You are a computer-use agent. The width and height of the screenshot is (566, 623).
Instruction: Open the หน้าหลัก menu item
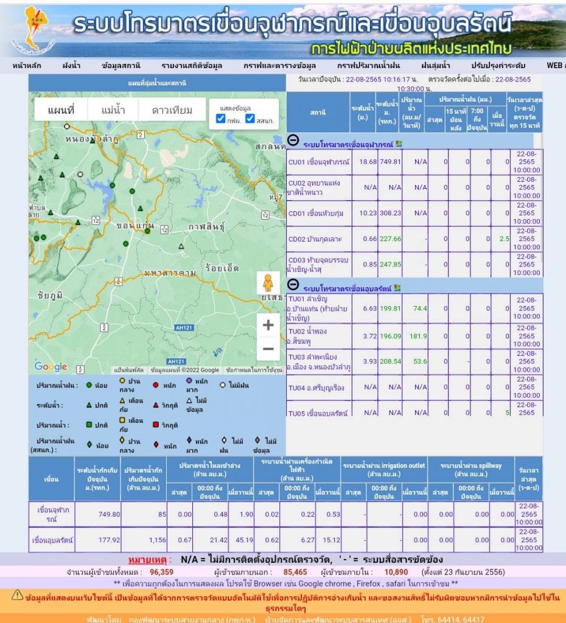27,66
